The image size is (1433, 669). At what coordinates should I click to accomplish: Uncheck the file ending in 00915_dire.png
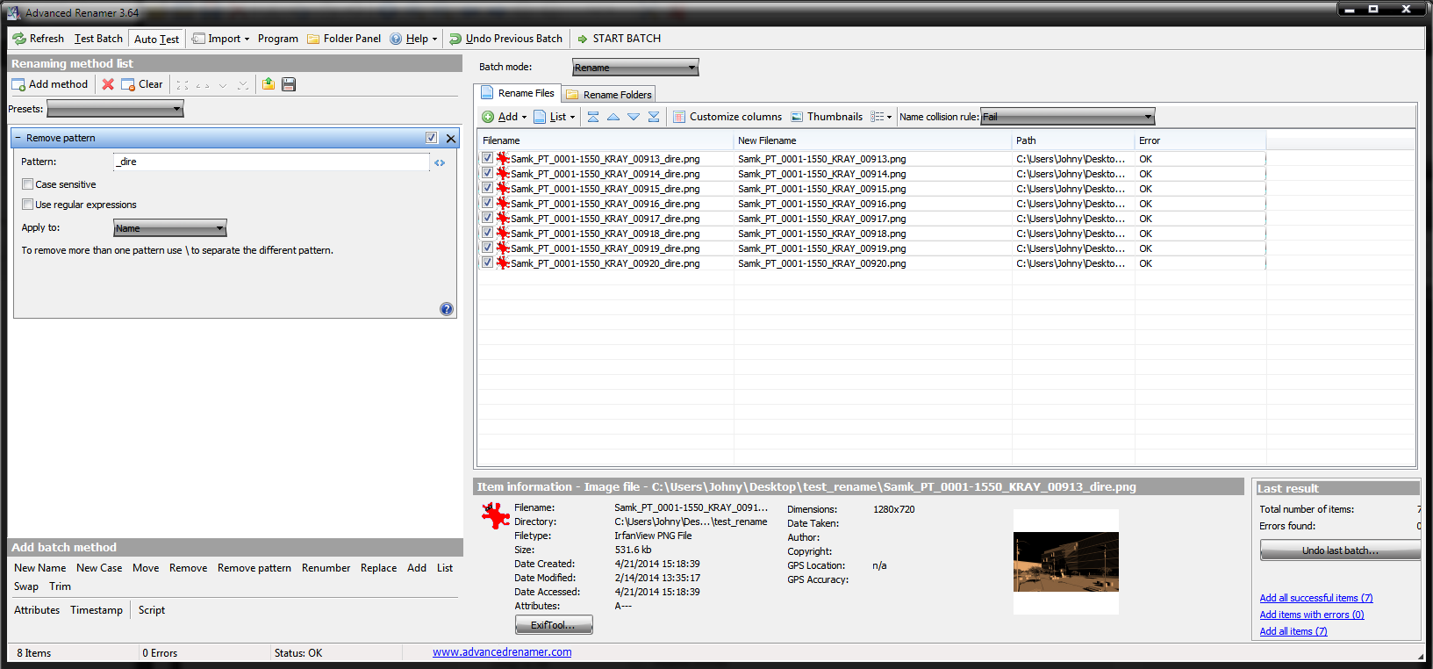pyautogui.click(x=487, y=188)
